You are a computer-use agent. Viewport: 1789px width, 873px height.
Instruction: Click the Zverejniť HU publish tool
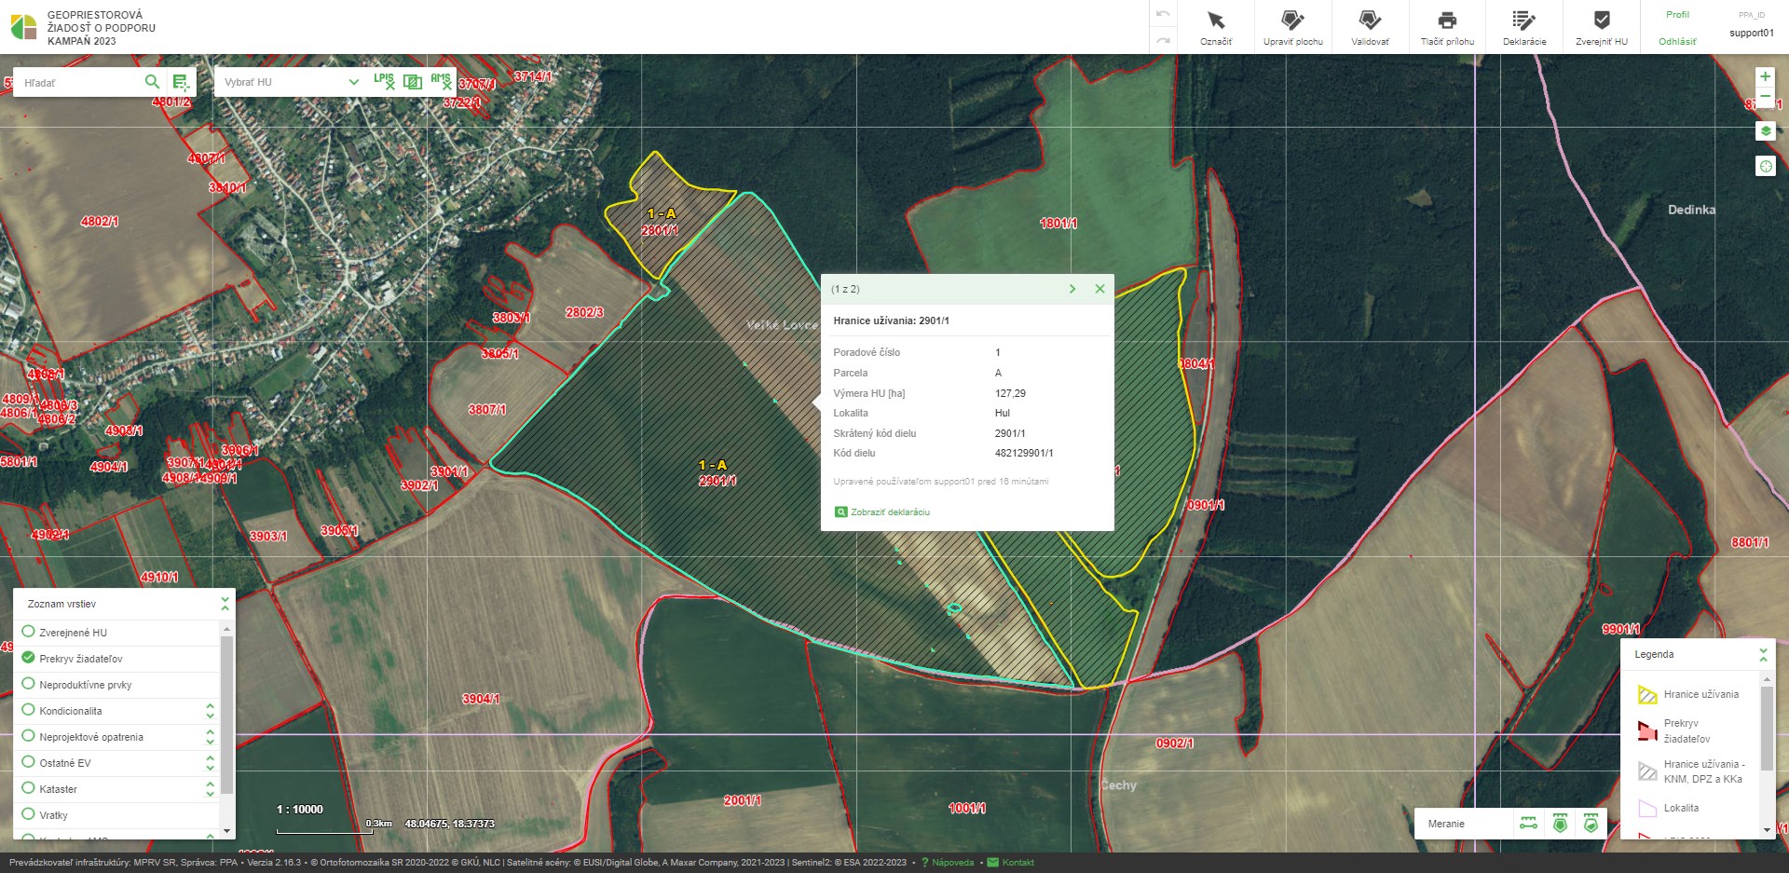click(1602, 27)
